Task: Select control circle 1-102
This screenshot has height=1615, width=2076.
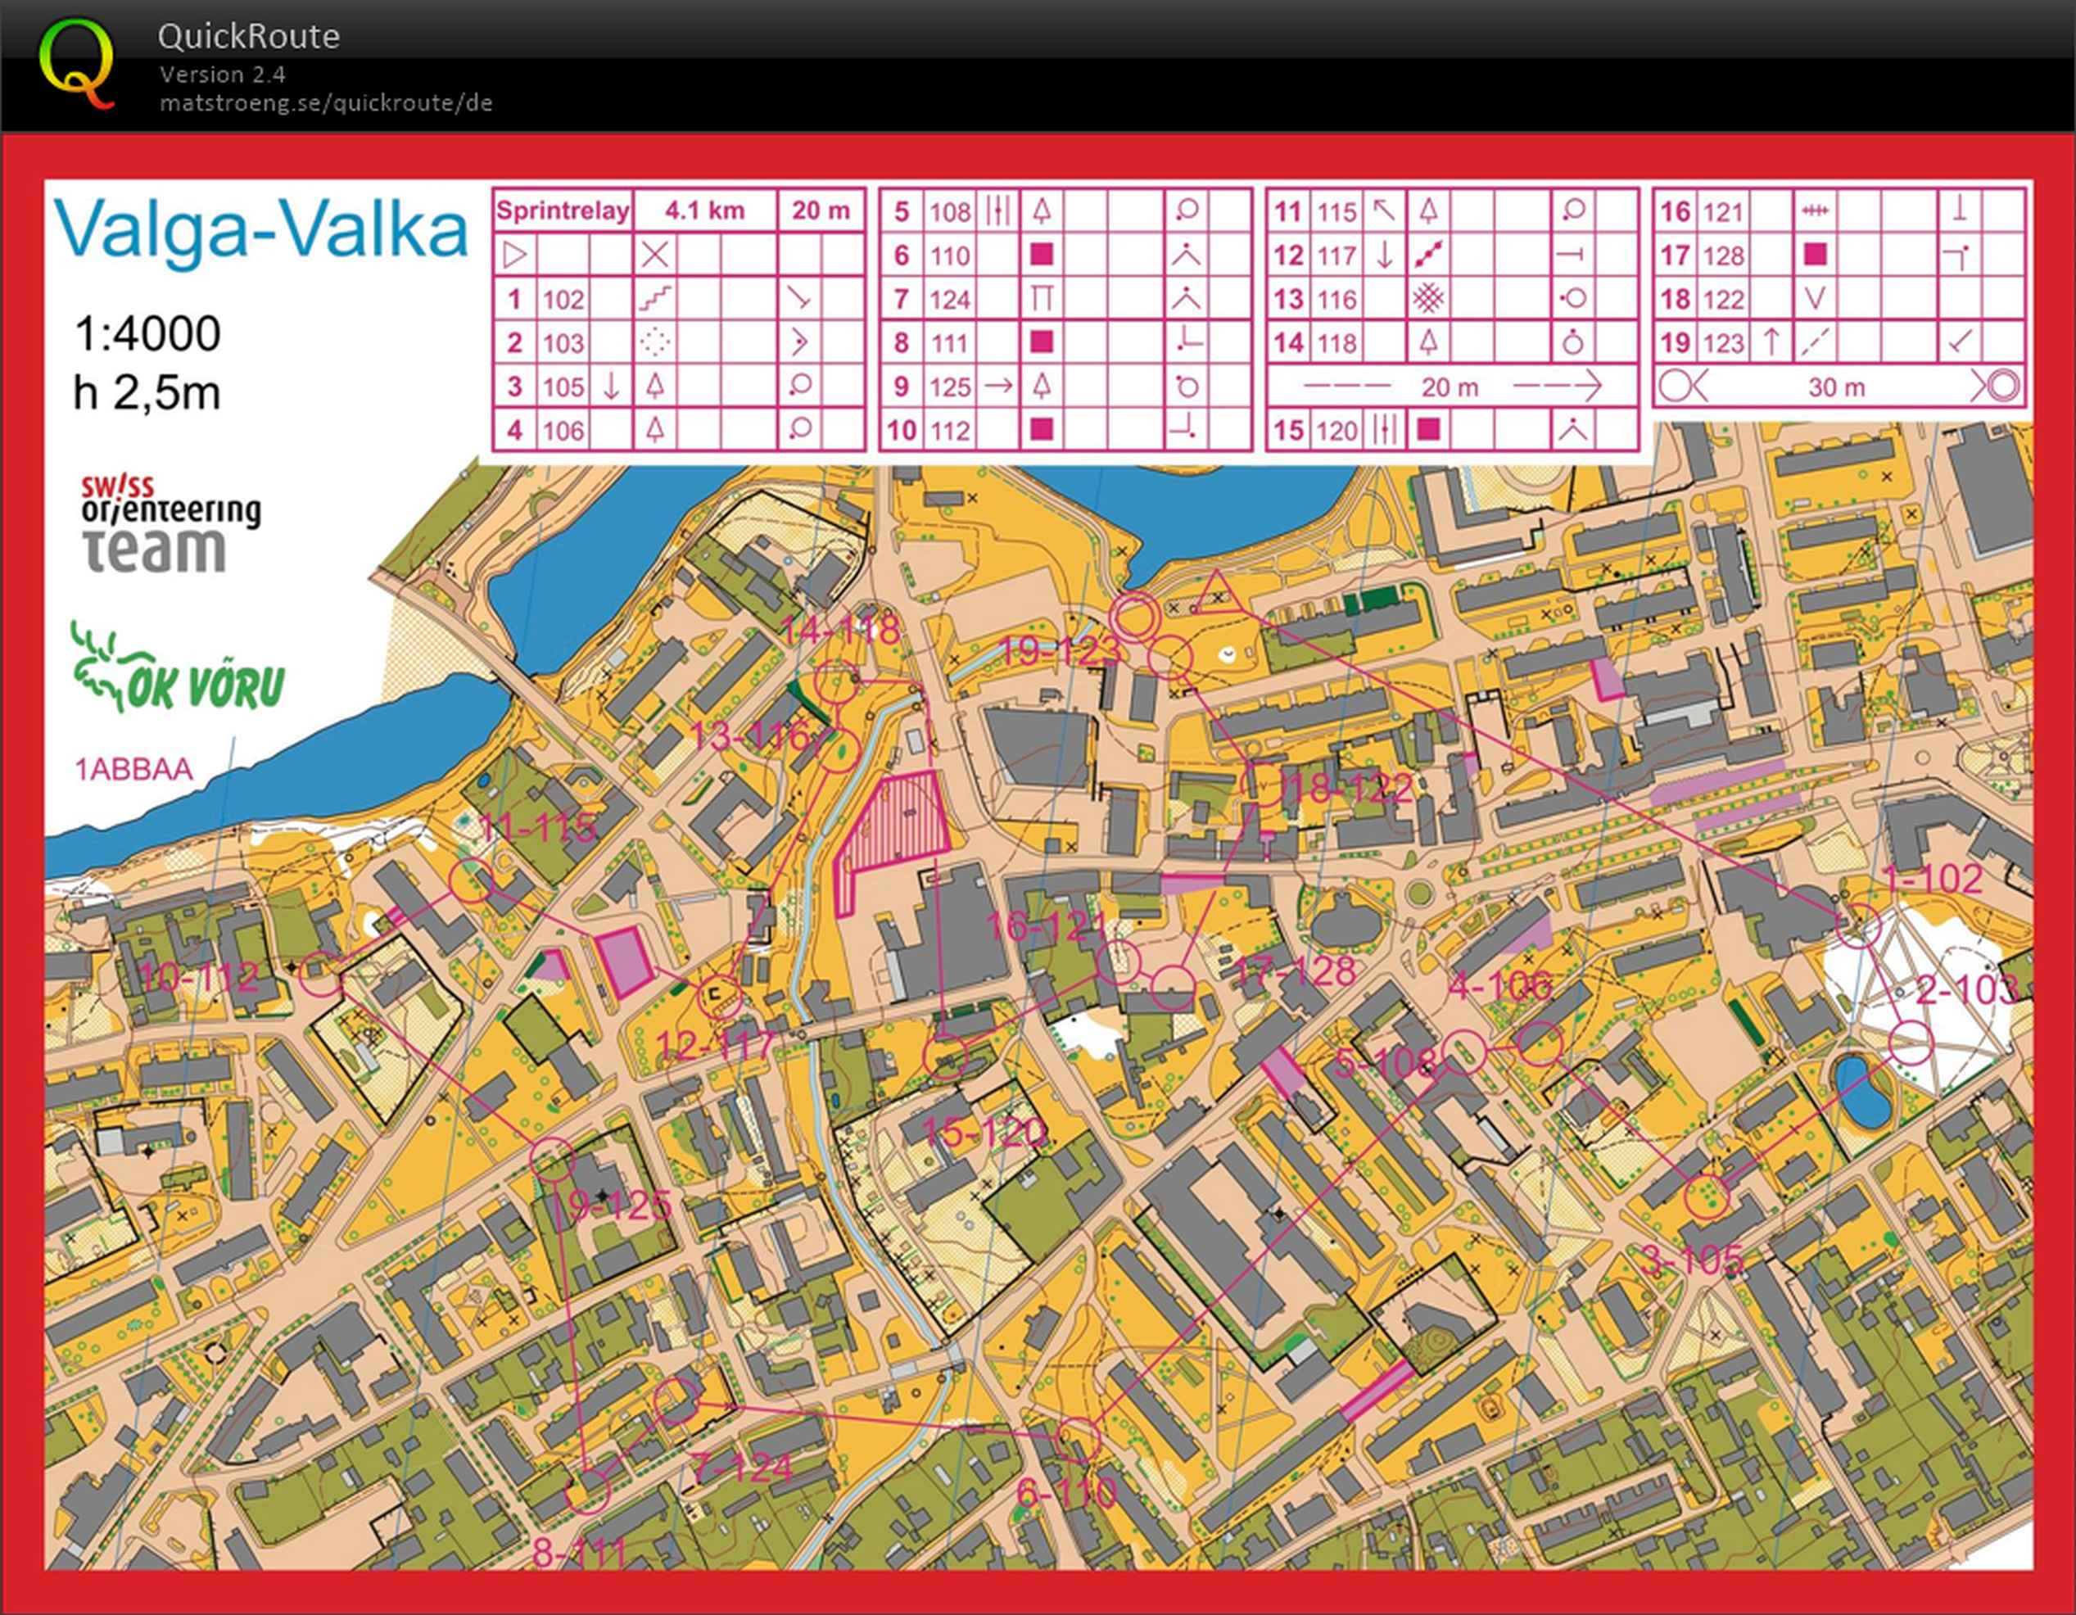Action: tap(1857, 925)
